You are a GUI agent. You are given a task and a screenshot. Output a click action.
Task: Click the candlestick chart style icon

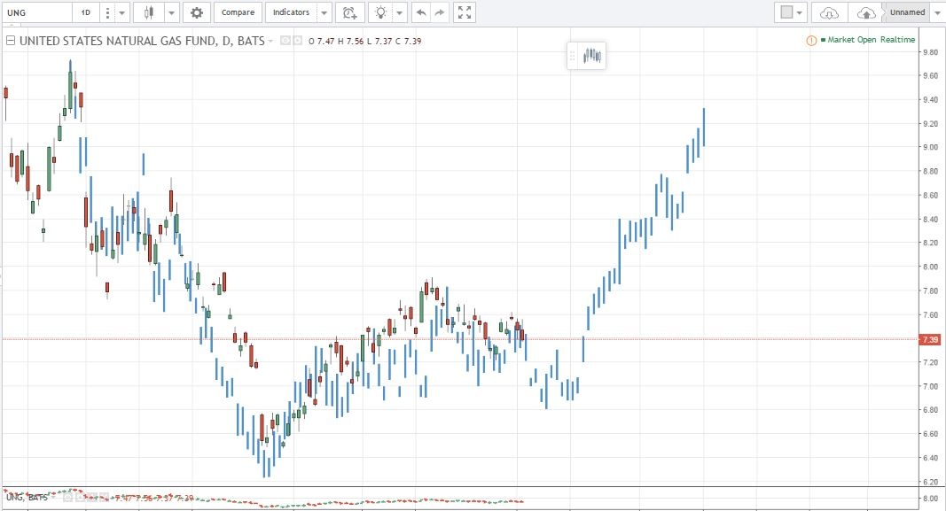coord(148,12)
